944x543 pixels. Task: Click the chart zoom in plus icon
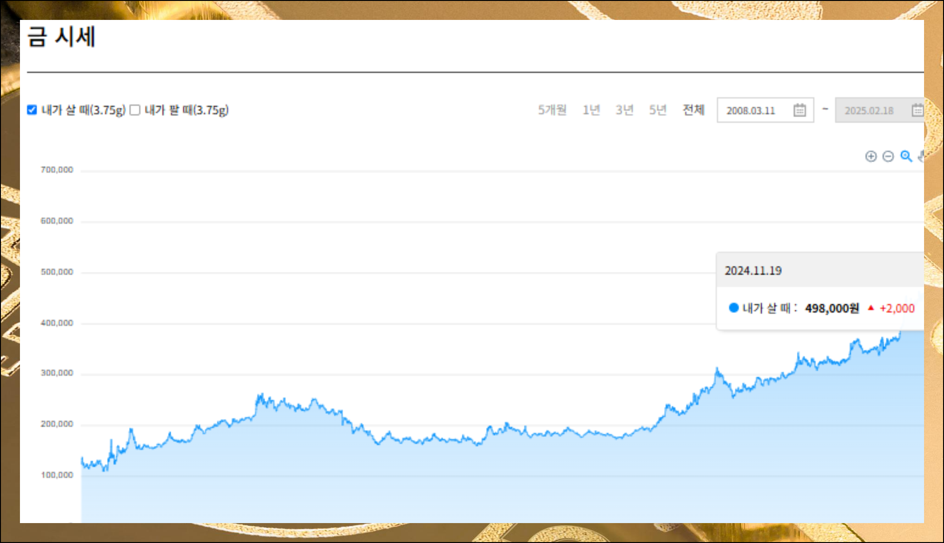pyautogui.click(x=871, y=157)
